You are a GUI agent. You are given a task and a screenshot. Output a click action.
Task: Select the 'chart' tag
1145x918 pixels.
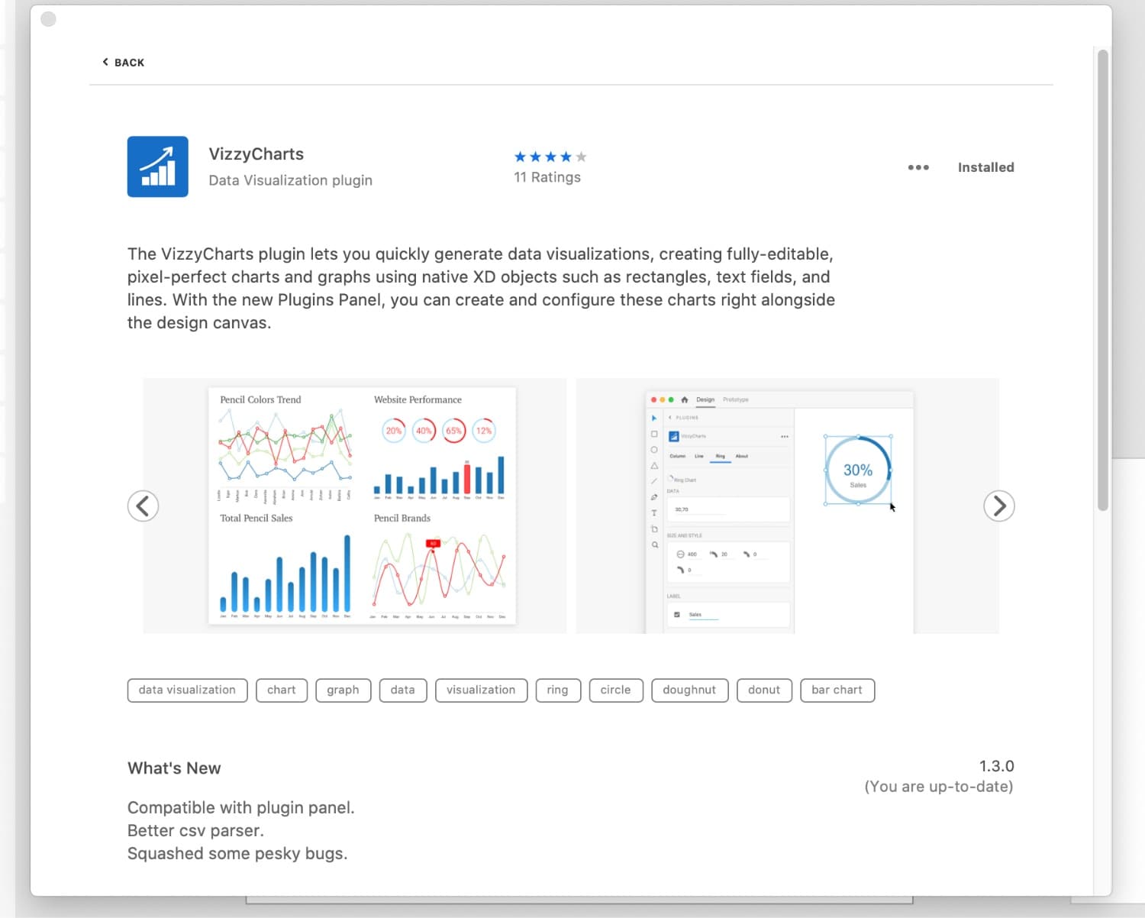tap(281, 690)
